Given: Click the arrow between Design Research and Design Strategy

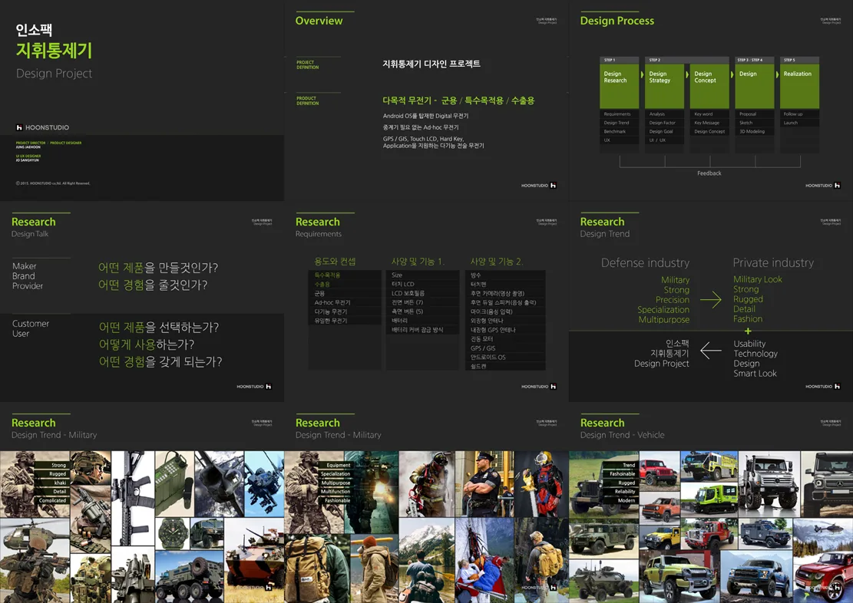Looking at the screenshot, I should click(642, 74).
